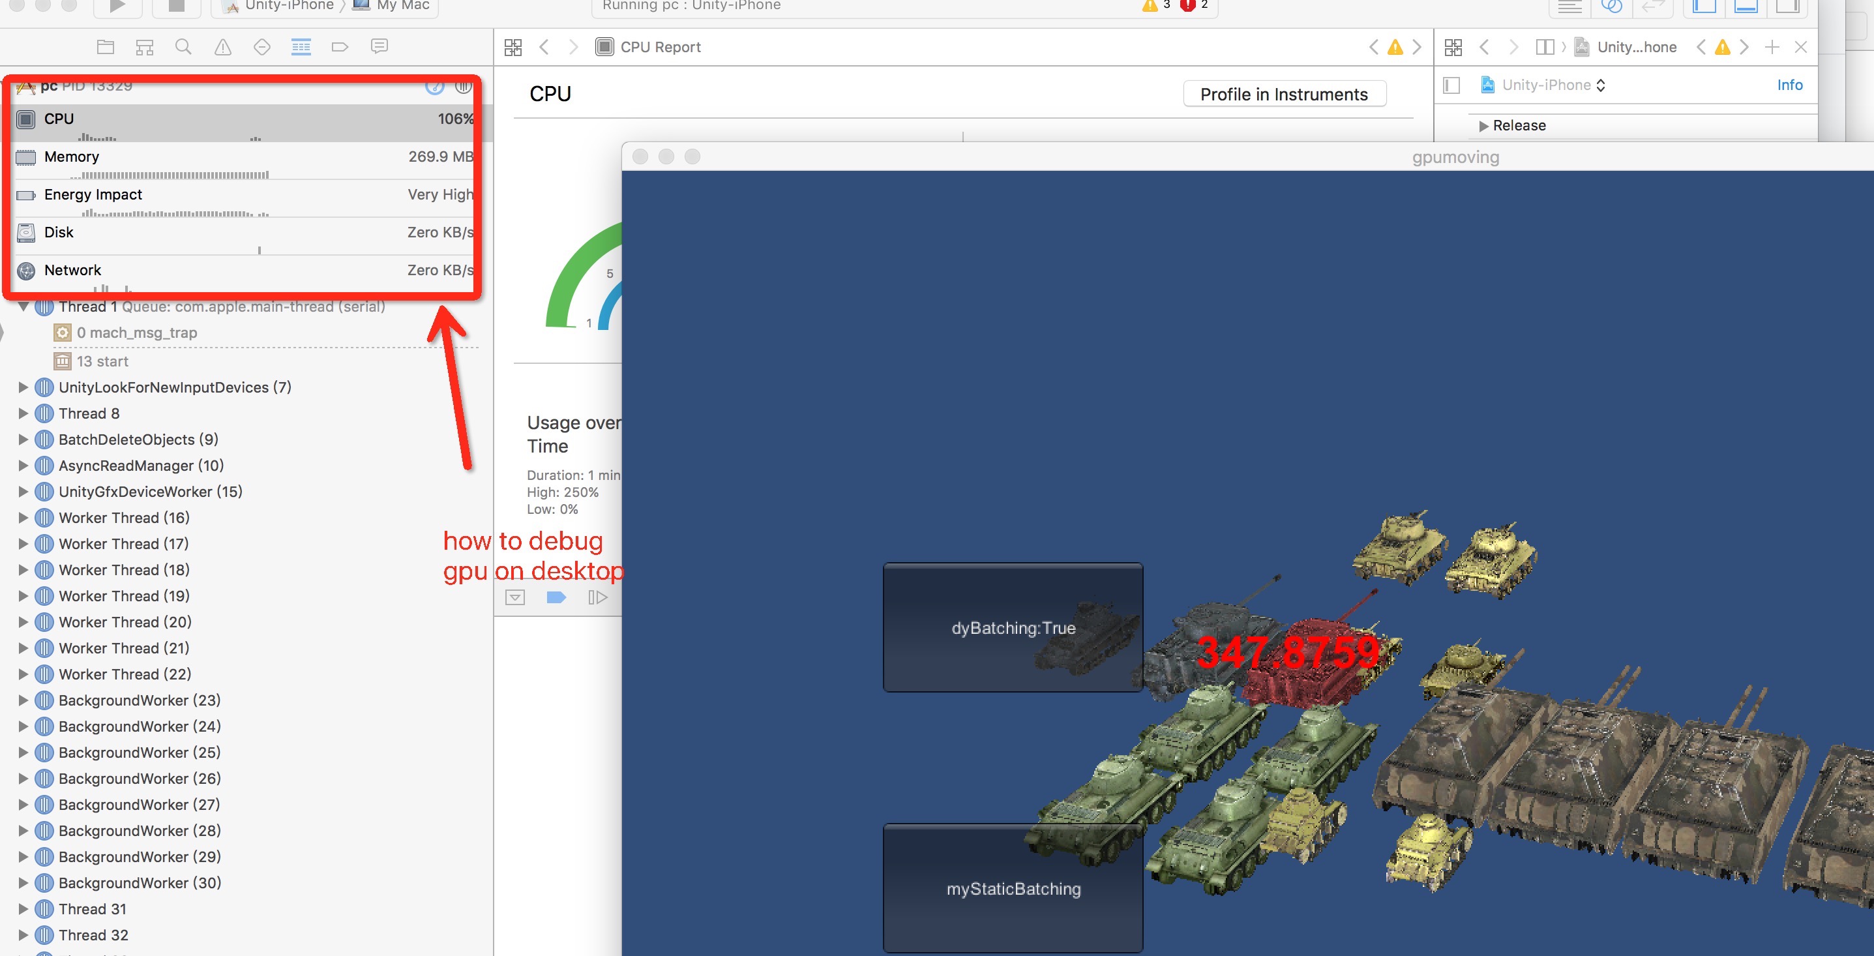
Task: Collapse Thread 1 main-thread disclosure triangle
Action: click(x=23, y=307)
